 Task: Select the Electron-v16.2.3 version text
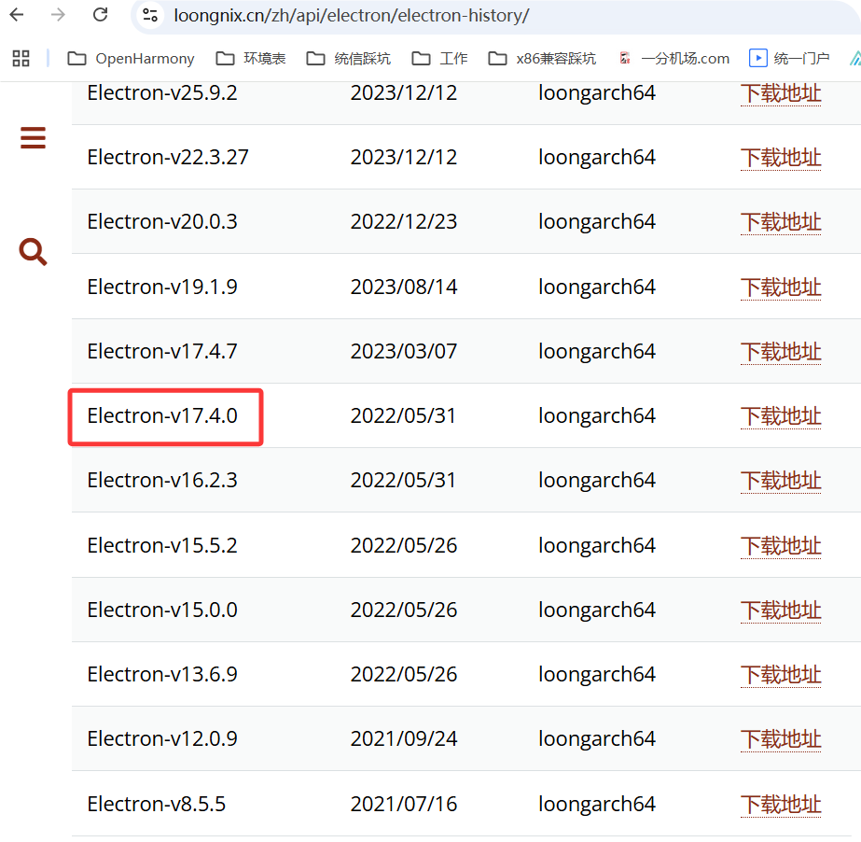[x=162, y=481]
